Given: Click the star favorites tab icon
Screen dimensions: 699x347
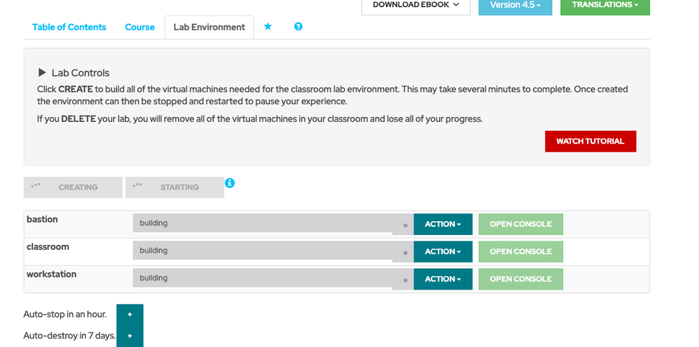Looking at the screenshot, I should (x=268, y=27).
